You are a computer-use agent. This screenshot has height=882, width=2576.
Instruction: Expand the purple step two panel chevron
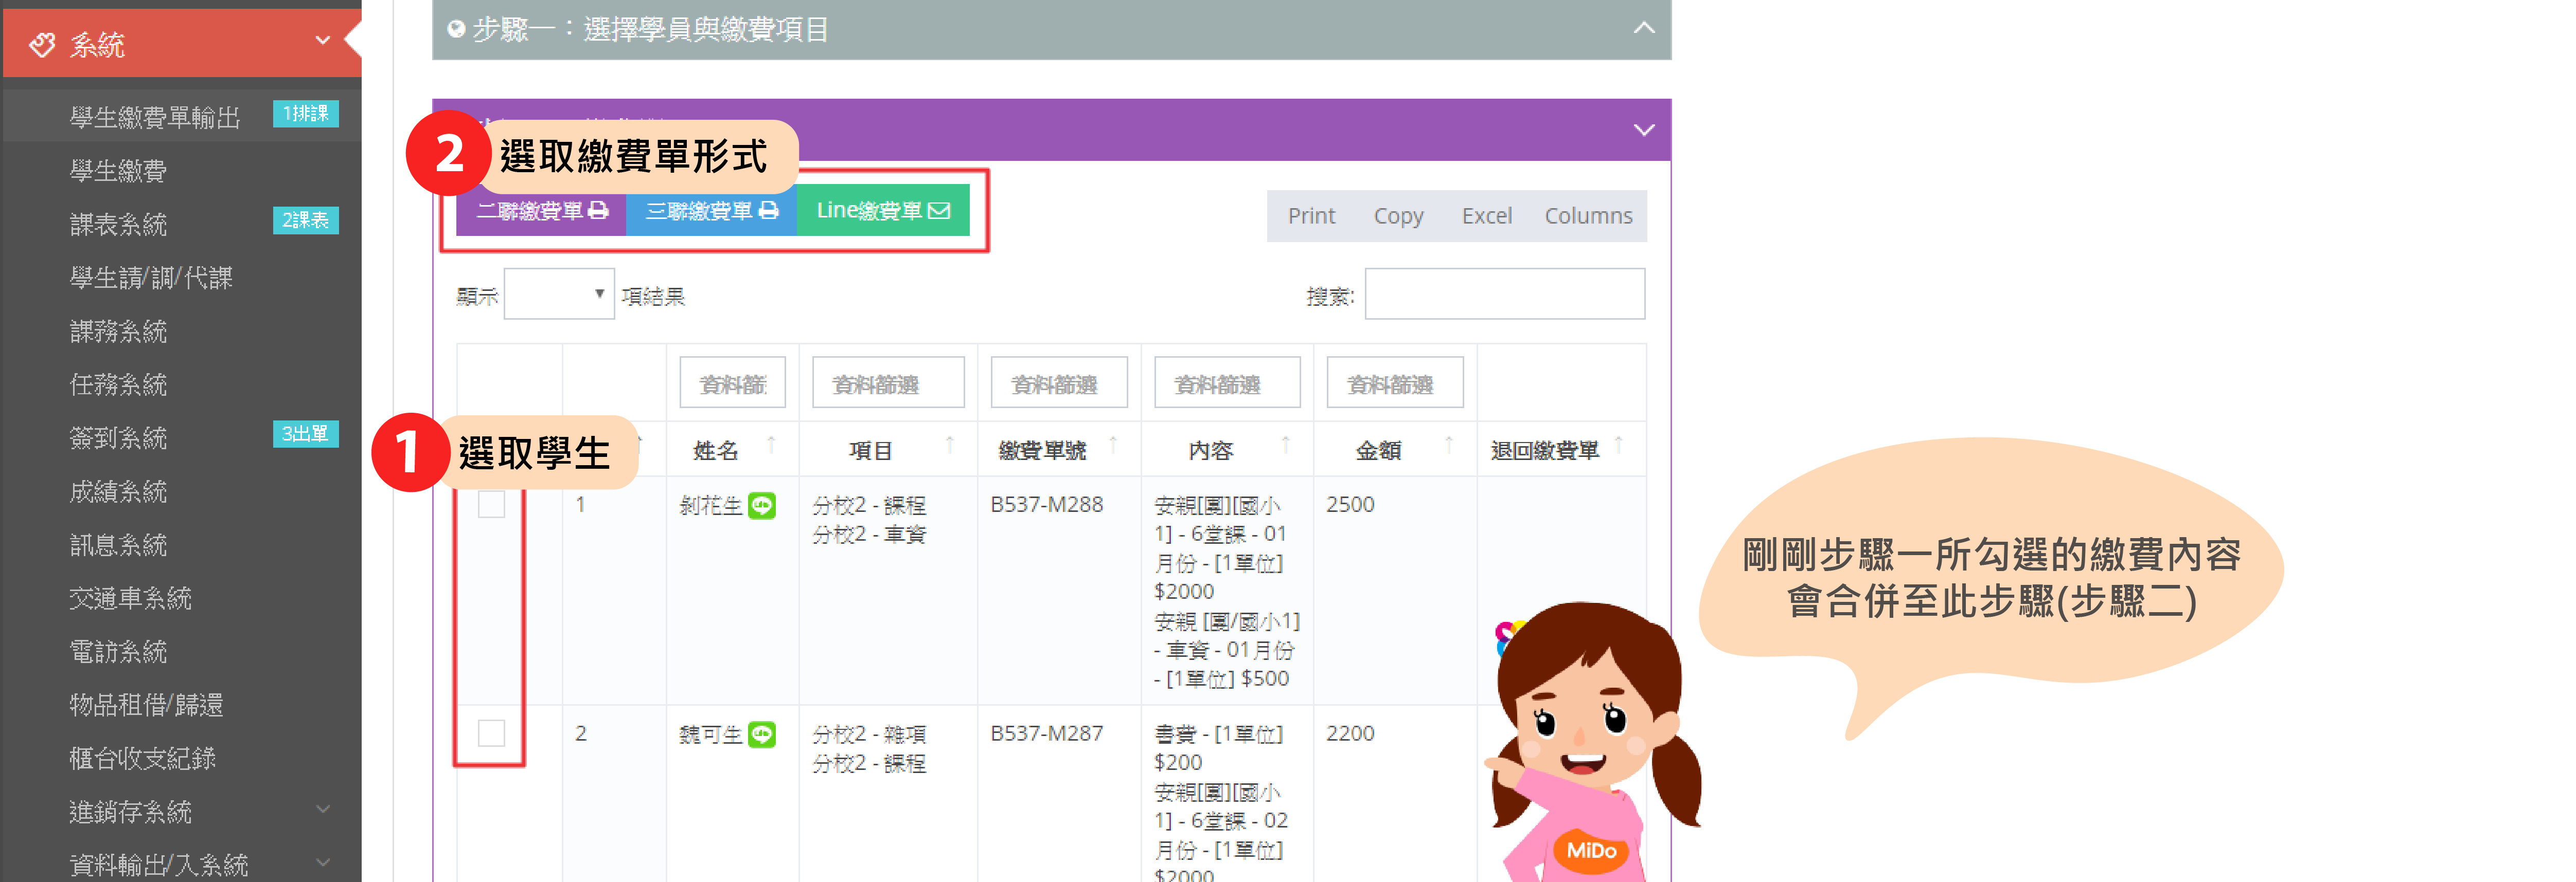point(1643,130)
